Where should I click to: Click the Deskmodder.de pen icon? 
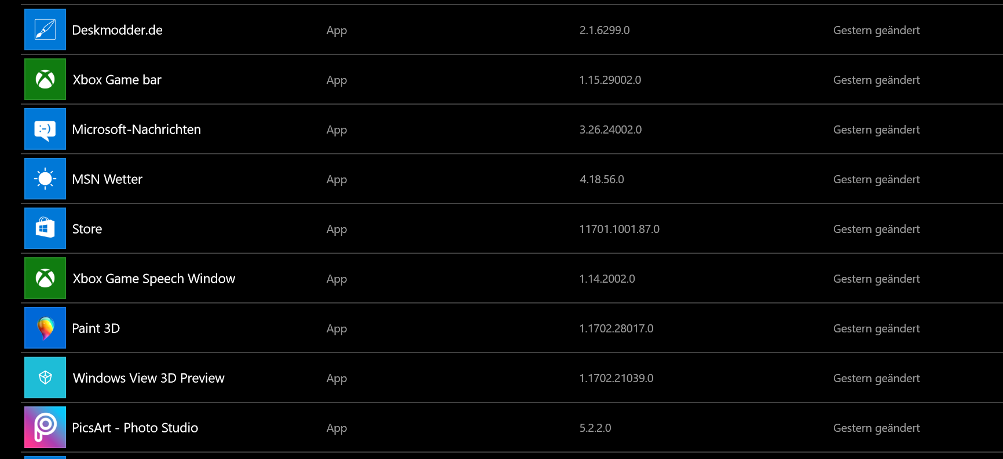pos(45,29)
